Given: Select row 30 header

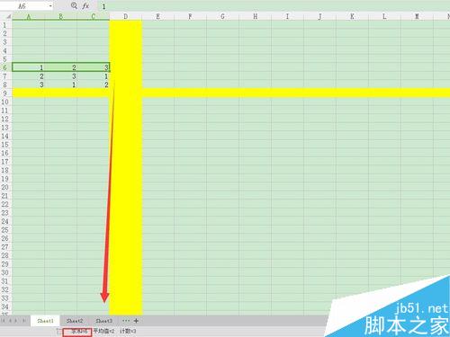Looking at the screenshot, I should pyautogui.click(x=5, y=272).
